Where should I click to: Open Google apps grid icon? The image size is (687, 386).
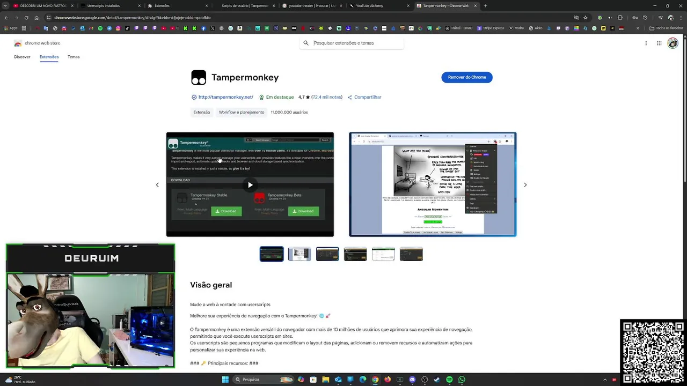pyautogui.click(x=659, y=43)
